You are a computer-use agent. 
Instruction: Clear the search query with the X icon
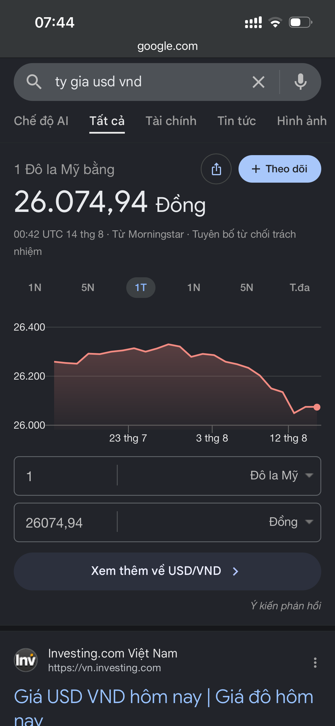pos(258,82)
